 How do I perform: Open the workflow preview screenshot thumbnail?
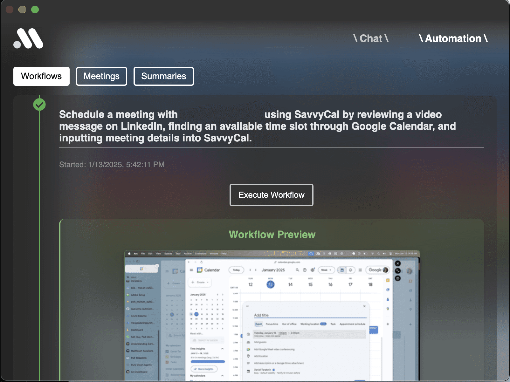pyautogui.click(x=272, y=315)
